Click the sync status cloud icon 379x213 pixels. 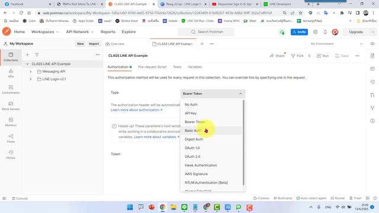click(282, 32)
